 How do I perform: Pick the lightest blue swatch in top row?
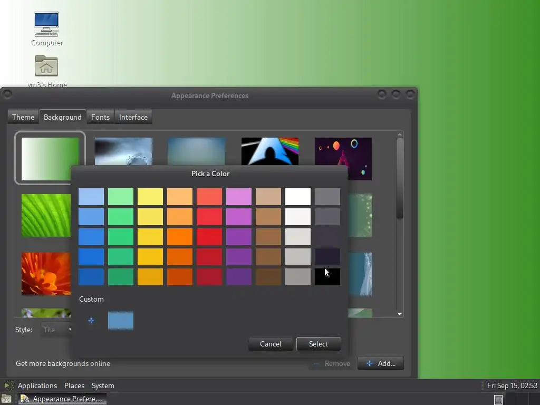pos(91,197)
